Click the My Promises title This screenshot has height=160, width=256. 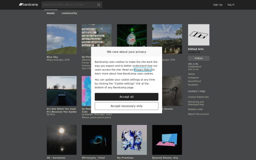[125, 158]
